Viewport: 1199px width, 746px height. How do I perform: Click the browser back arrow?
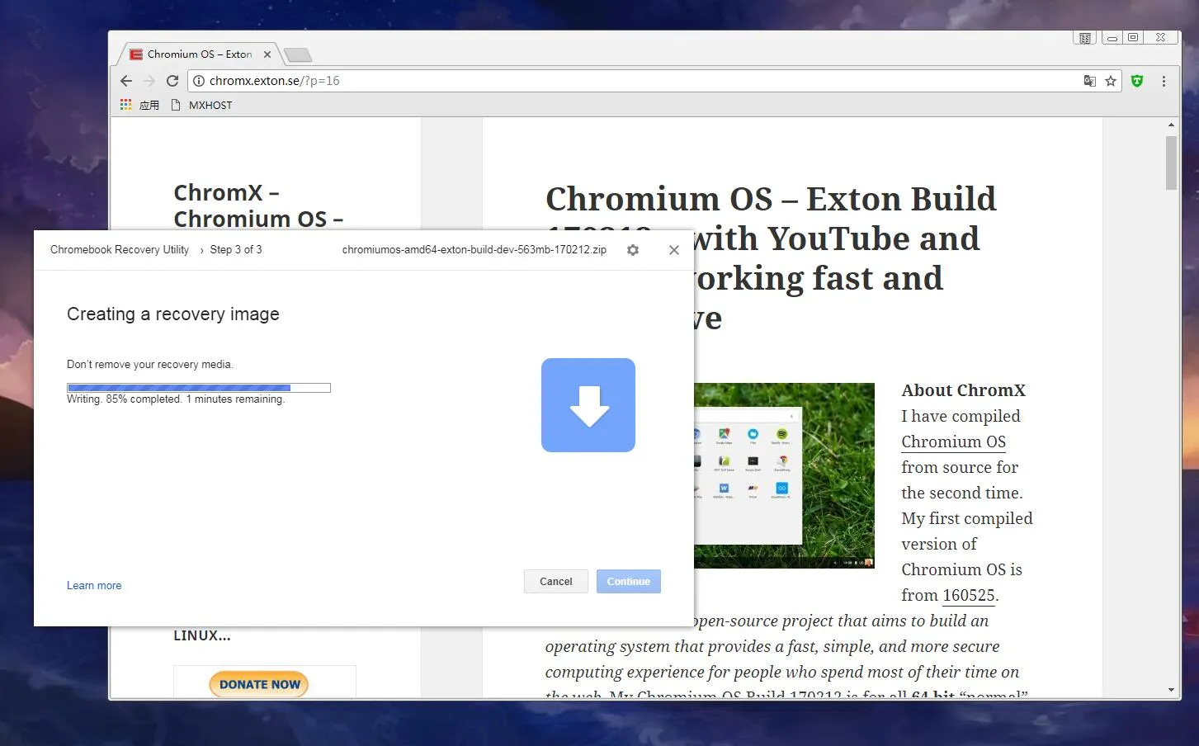click(126, 81)
